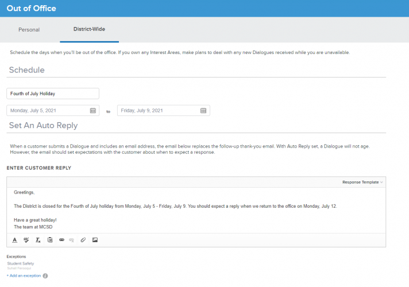Image resolution: width=409 pixels, height=287 pixels.
Task: Insert a hyperlink using the link icon
Action: 61,240
